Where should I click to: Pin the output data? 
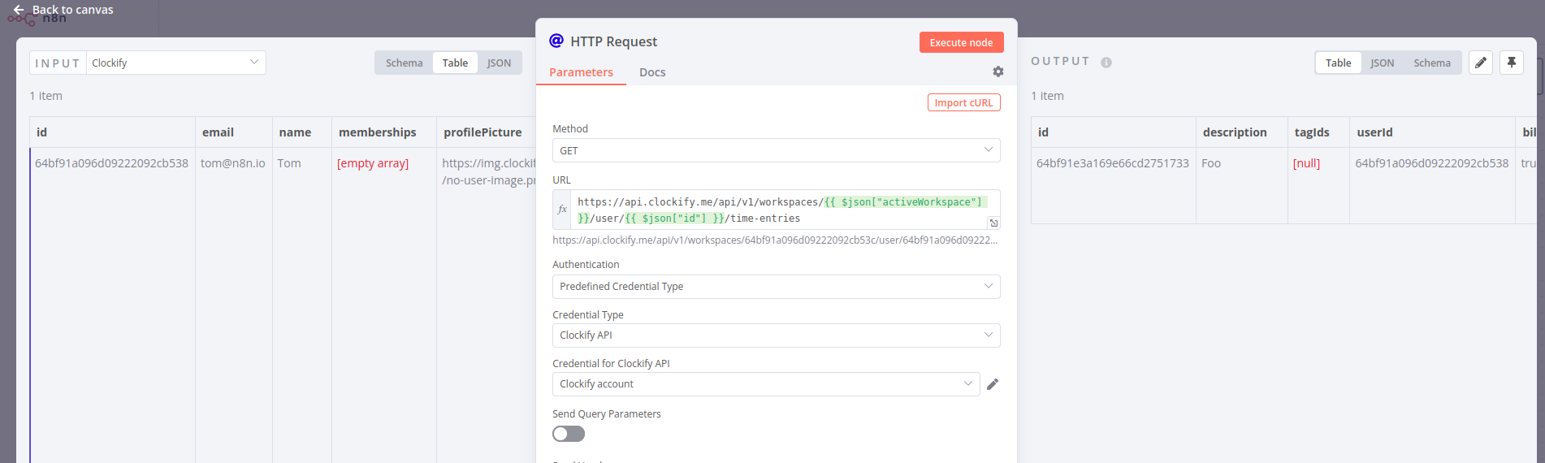pos(1511,63)
